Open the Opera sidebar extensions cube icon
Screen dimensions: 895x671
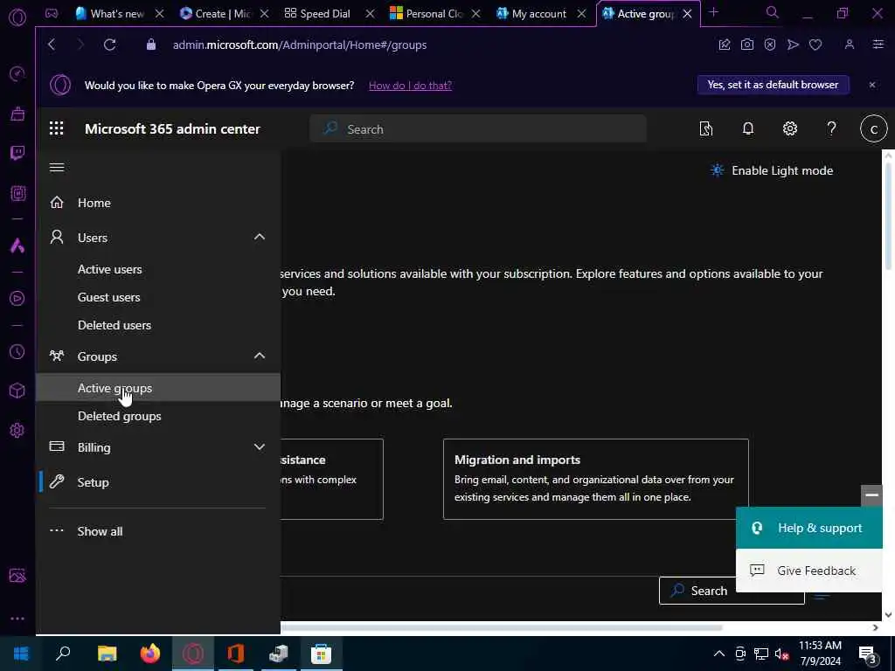[x=17, y=391]
